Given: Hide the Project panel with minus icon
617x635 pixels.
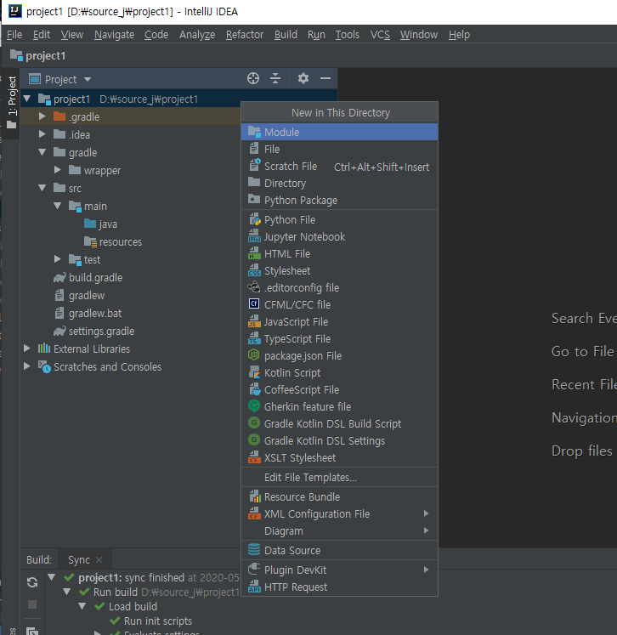Looking at the screenshot, I should (x=325, y=78).
